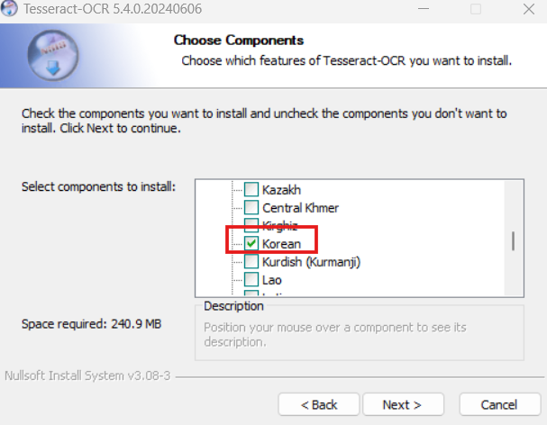Click the Next > button

point(404,404)
